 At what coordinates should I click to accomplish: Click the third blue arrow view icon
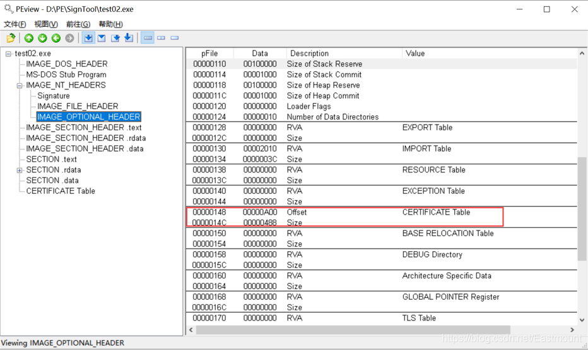pyautogui.click(x=115, y=38)
